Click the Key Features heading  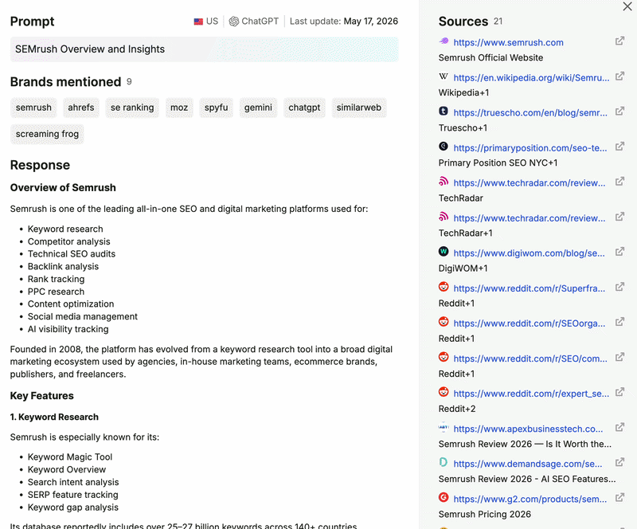42,396
